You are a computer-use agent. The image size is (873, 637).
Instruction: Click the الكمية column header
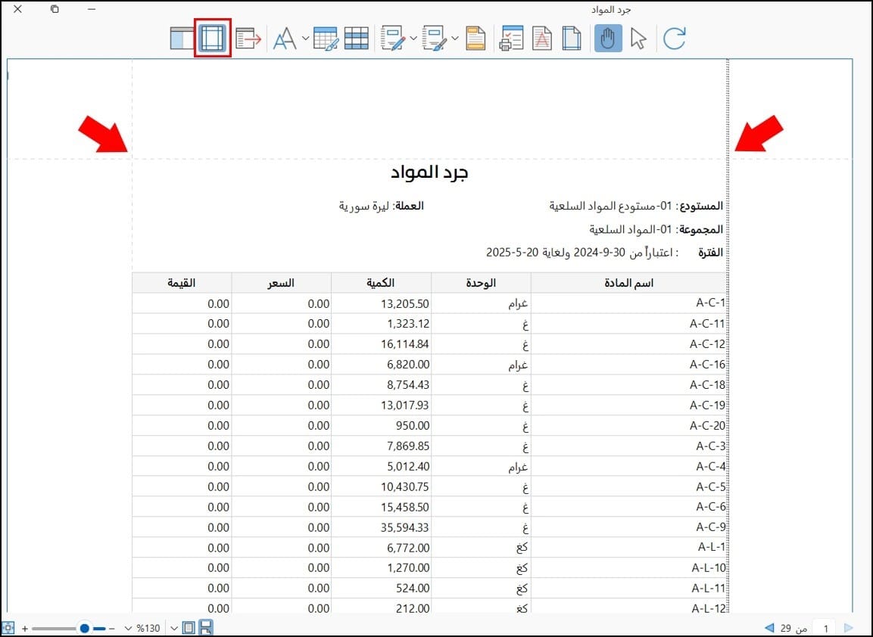381,283
